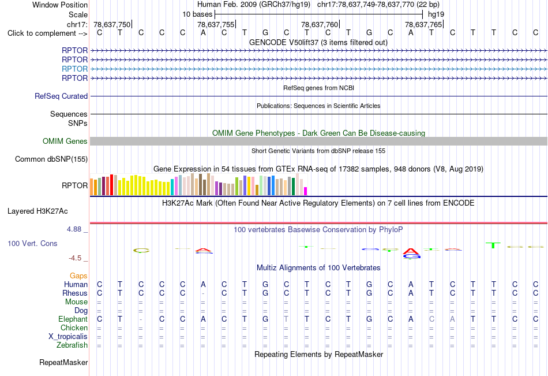Click the magenta last GTEx bar
The width and height of the screenshot is (548, 376).
(x=306, y=191)
